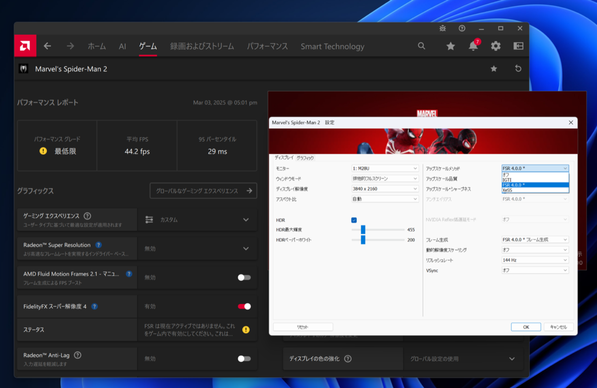The height and width of the screenshot is (388, 597).
Task: Toggle the sidebar panel icon
Action: (x=518, y=46)
